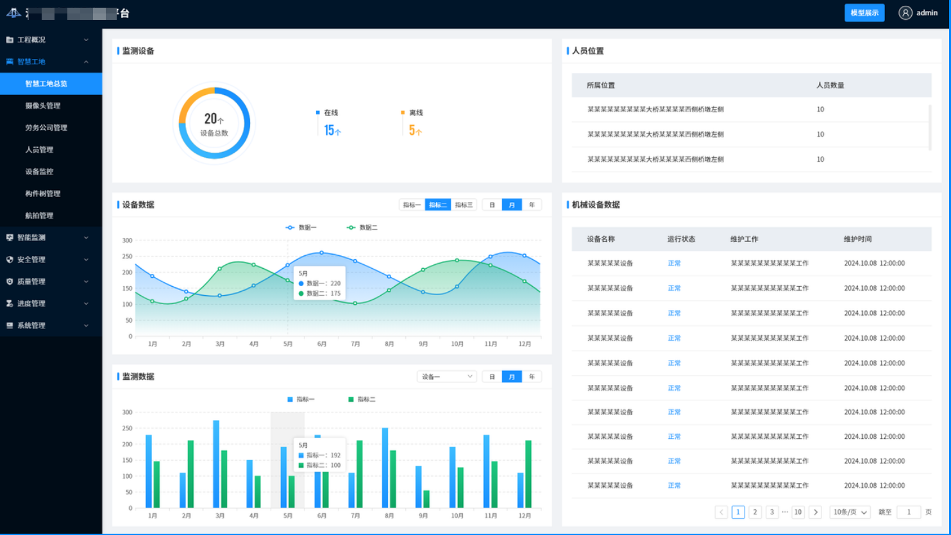Click the 工程概况 folder icon in sidebar

point(10,40)
